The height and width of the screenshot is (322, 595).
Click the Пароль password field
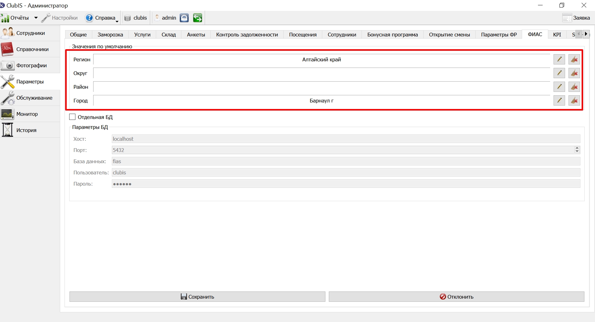click(x=346, y=184)
